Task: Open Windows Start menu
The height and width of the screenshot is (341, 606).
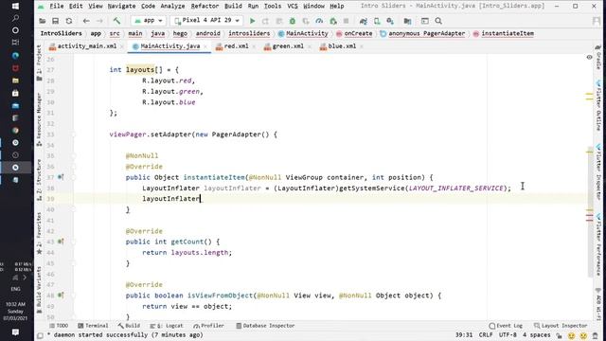Action: (x=15, y=7)
